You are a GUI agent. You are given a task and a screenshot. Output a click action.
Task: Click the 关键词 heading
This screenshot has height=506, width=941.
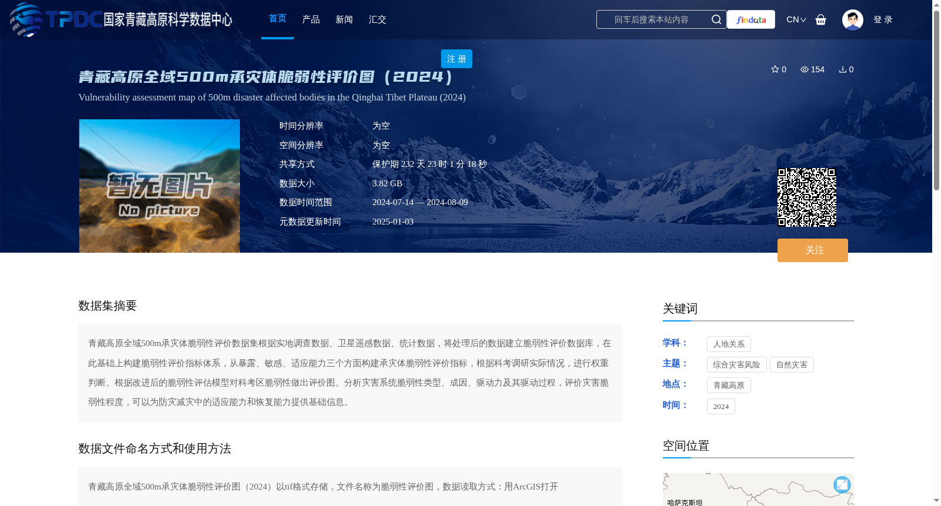point(680,309)
